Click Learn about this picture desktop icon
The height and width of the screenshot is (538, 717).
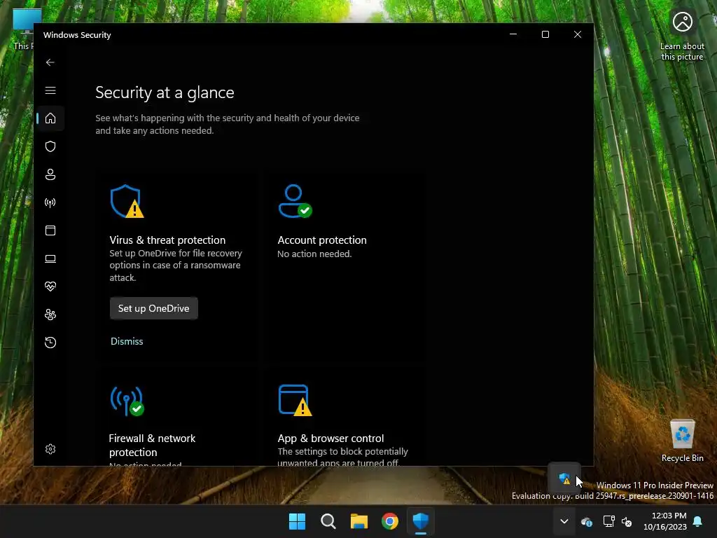pos(682,36)
